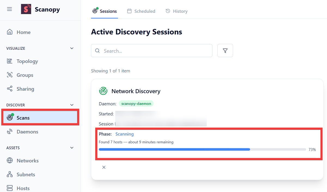
Task: Open the Networks assets page
Action: (x=28, y=161)
